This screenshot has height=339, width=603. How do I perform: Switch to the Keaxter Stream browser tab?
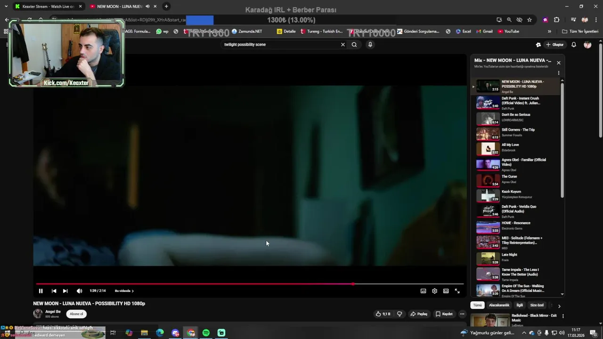coord(49,7)
